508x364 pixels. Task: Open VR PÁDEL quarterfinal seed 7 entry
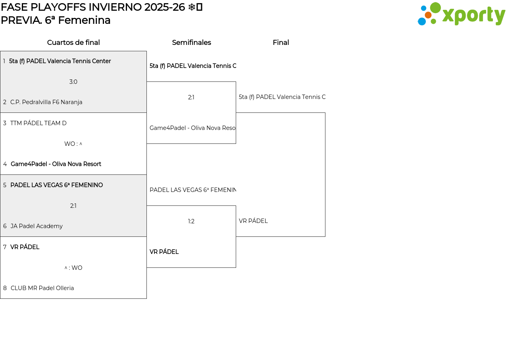click(x=25, y=247)
